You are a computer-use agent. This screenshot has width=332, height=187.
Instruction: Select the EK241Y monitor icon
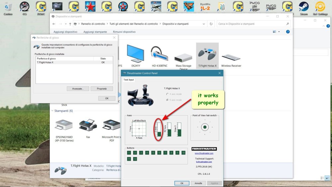click(x=135, y=53)
